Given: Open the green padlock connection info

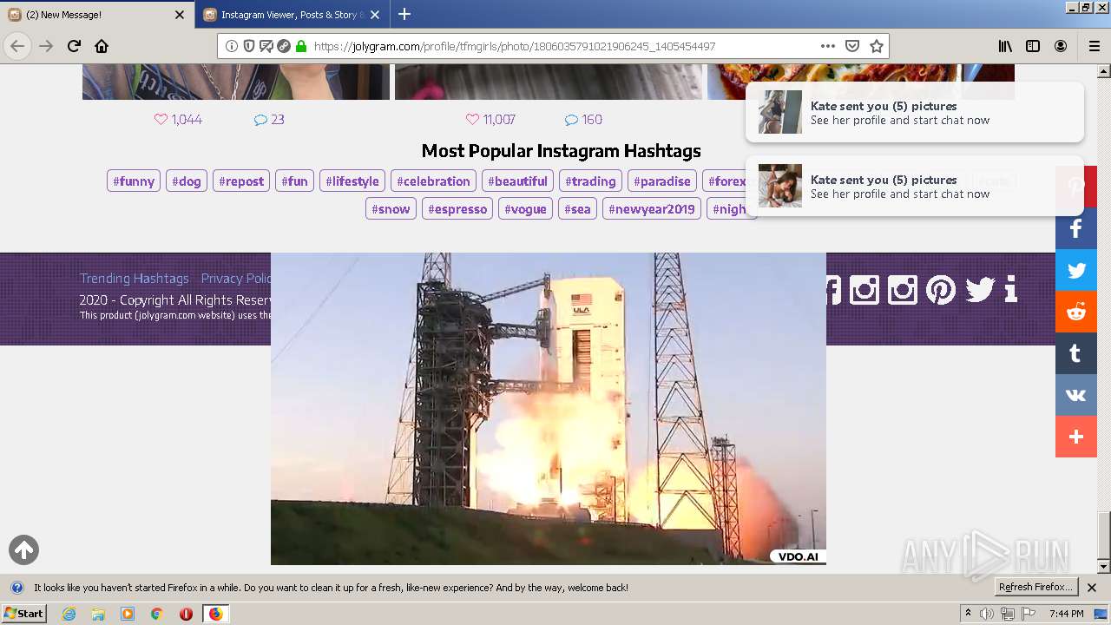Looking at the screenshot, I should (301, 46).
